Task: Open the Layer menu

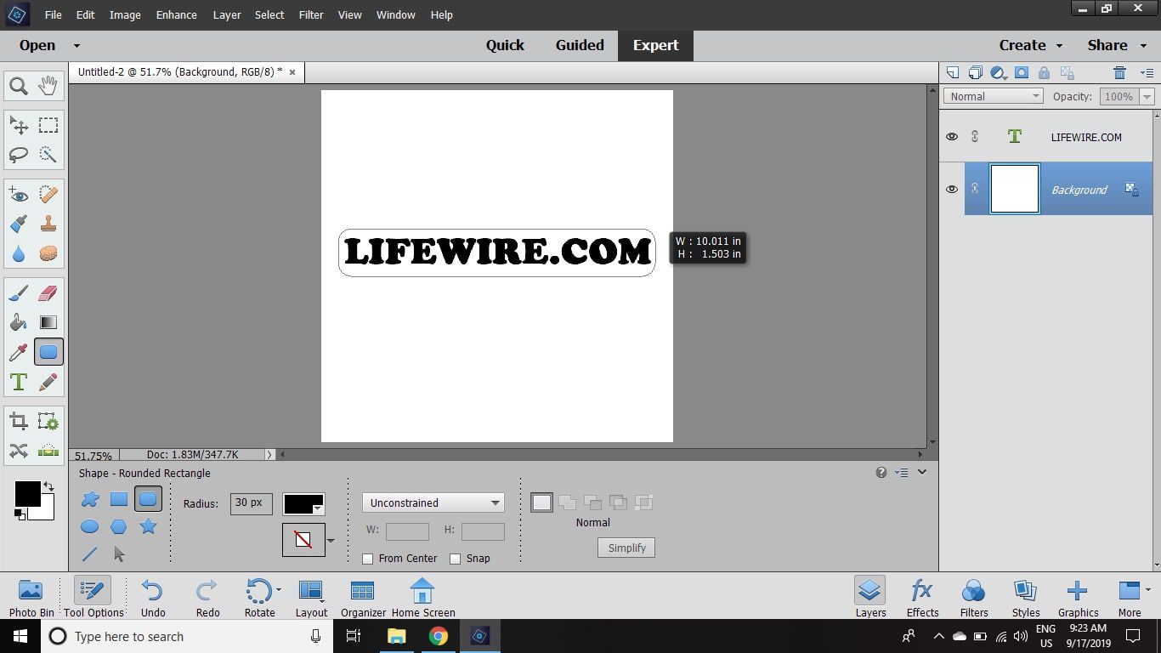Action: [227, 14]
